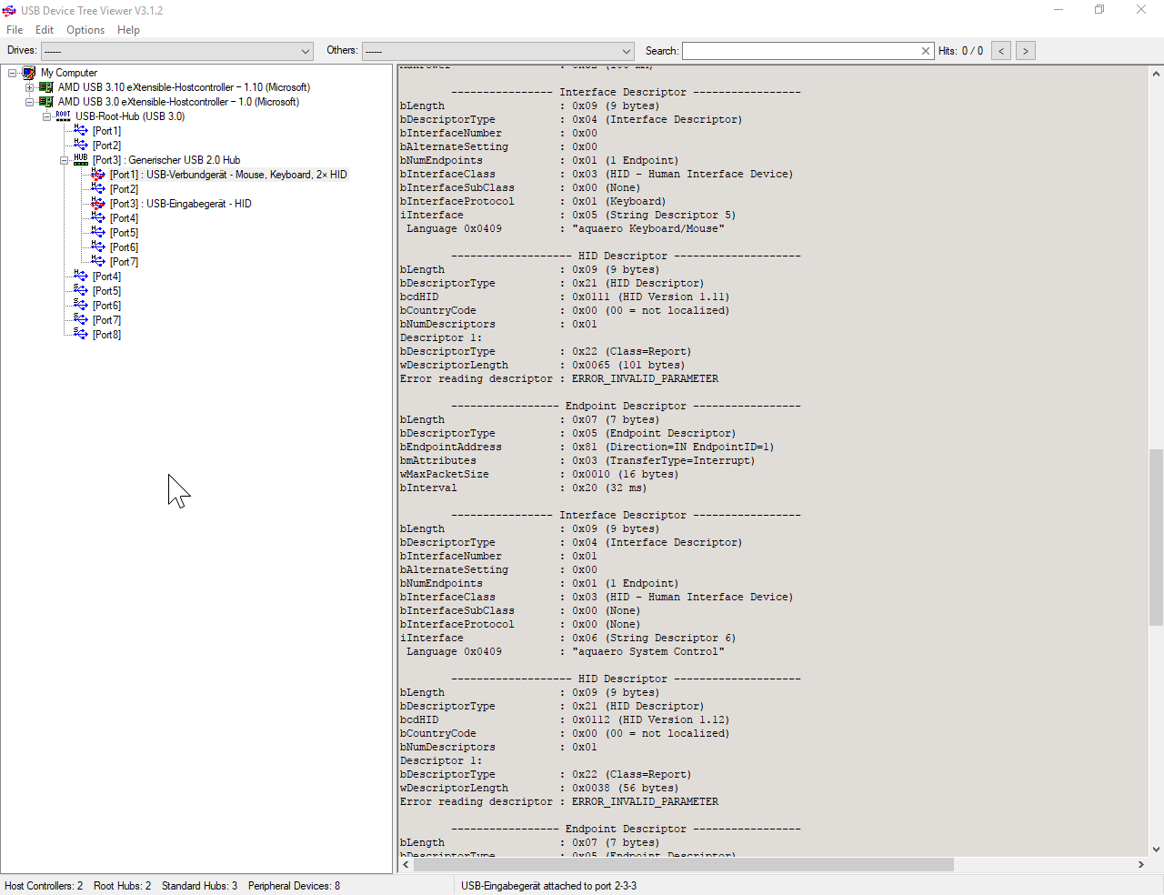
Task: Click the app icon in the title bar
Action: click(x=9, y=11)
